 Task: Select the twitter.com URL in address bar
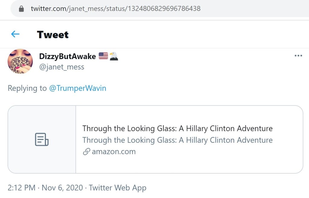(x=116, y=9)
